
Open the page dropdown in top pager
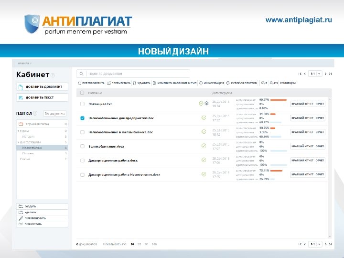pos(319,74)
